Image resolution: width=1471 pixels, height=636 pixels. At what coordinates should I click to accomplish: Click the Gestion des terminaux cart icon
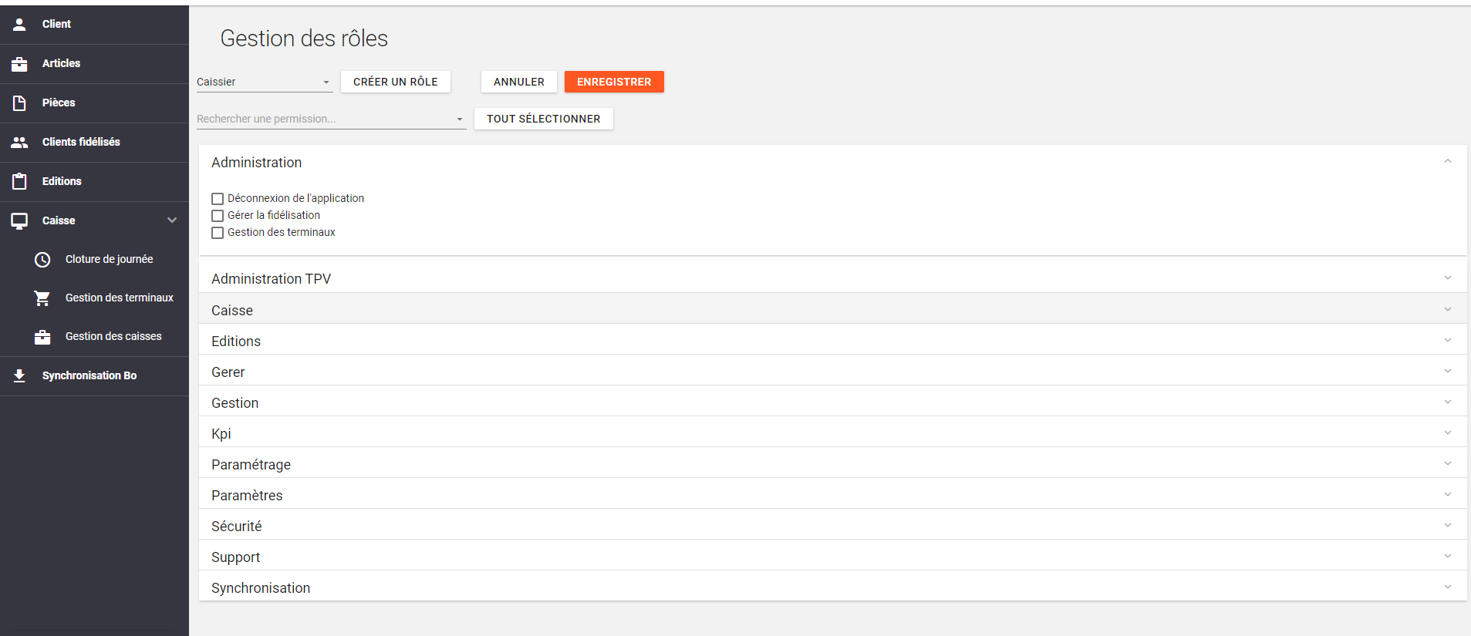pos(42,298)
